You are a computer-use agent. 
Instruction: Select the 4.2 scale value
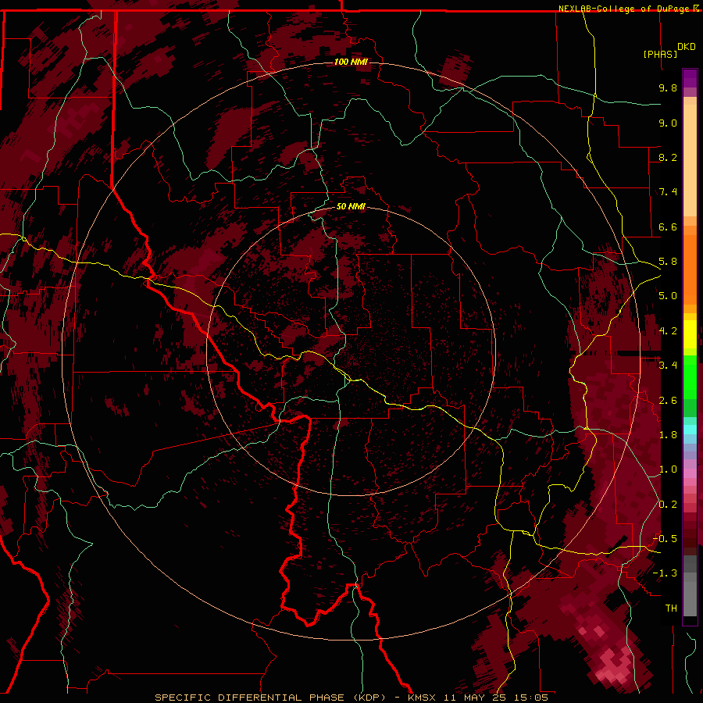(x=668, y=331)
